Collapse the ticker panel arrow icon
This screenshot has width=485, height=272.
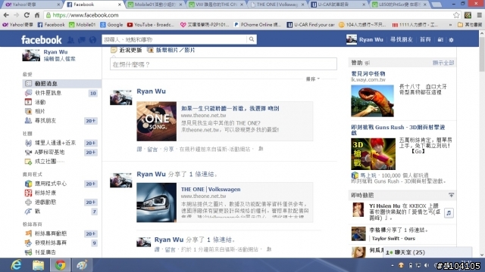[451, 195]
